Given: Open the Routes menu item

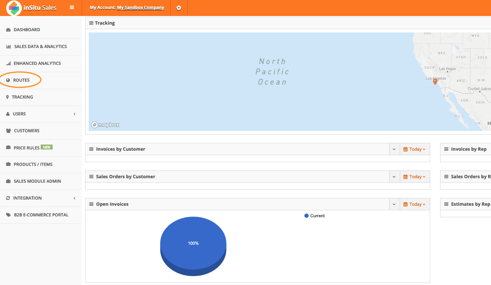Looking at the screenshot, I should 21,80.
